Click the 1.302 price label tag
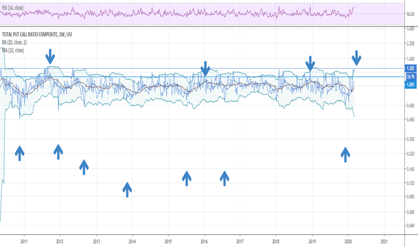The width and height of the screenshot is (418, 247). coord(410,68)
